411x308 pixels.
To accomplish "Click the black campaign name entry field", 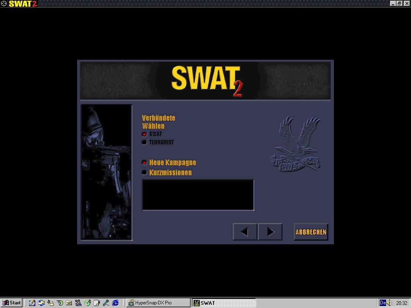I will [x=198, y=195].
